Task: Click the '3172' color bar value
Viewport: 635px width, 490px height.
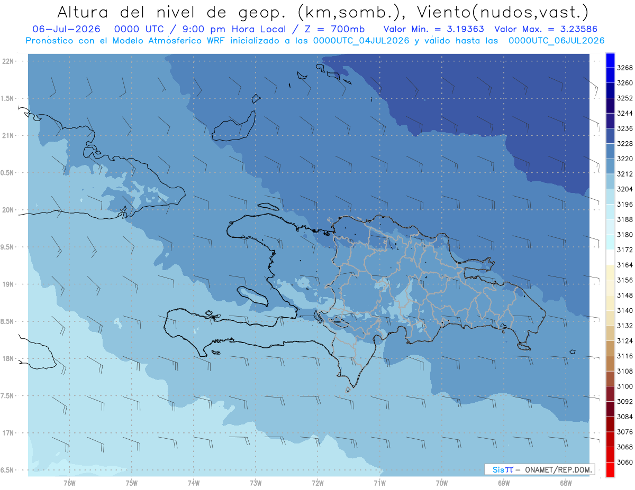Action: click(624, 249)
